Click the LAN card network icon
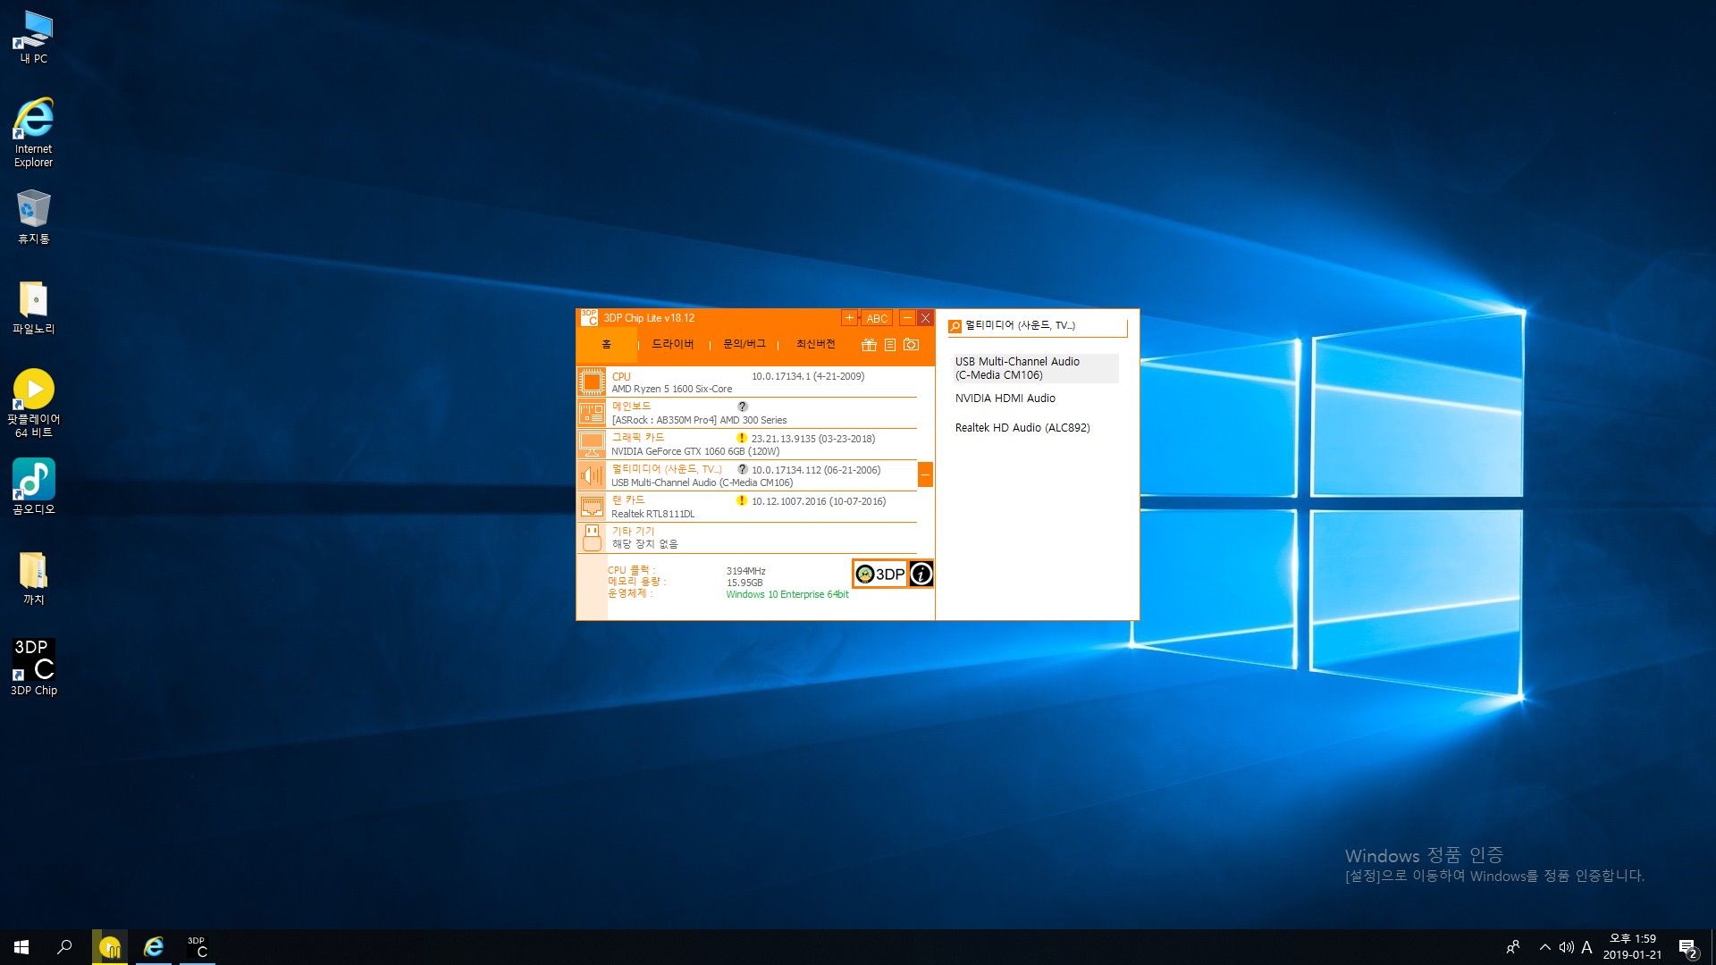This screenshot has height=965, width=1716. (592, 507)
